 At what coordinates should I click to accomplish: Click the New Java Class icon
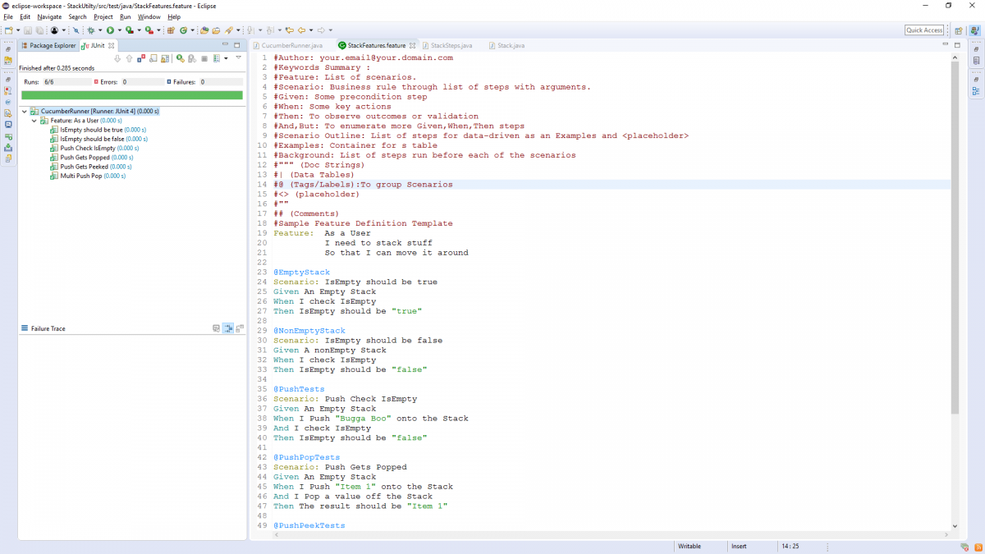click(x=183, y=30)
